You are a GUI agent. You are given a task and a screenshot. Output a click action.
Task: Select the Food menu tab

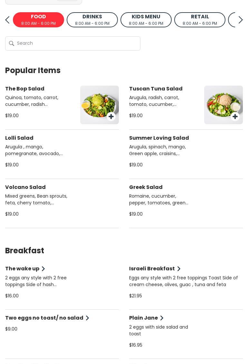pos(38,20)
